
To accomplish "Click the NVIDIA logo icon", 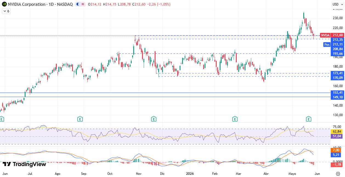I will [x=4, y=4].
